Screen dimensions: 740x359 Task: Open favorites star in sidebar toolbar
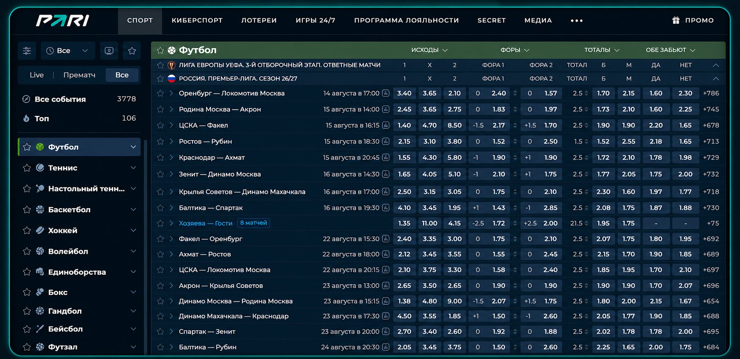(x=132, y=51)
